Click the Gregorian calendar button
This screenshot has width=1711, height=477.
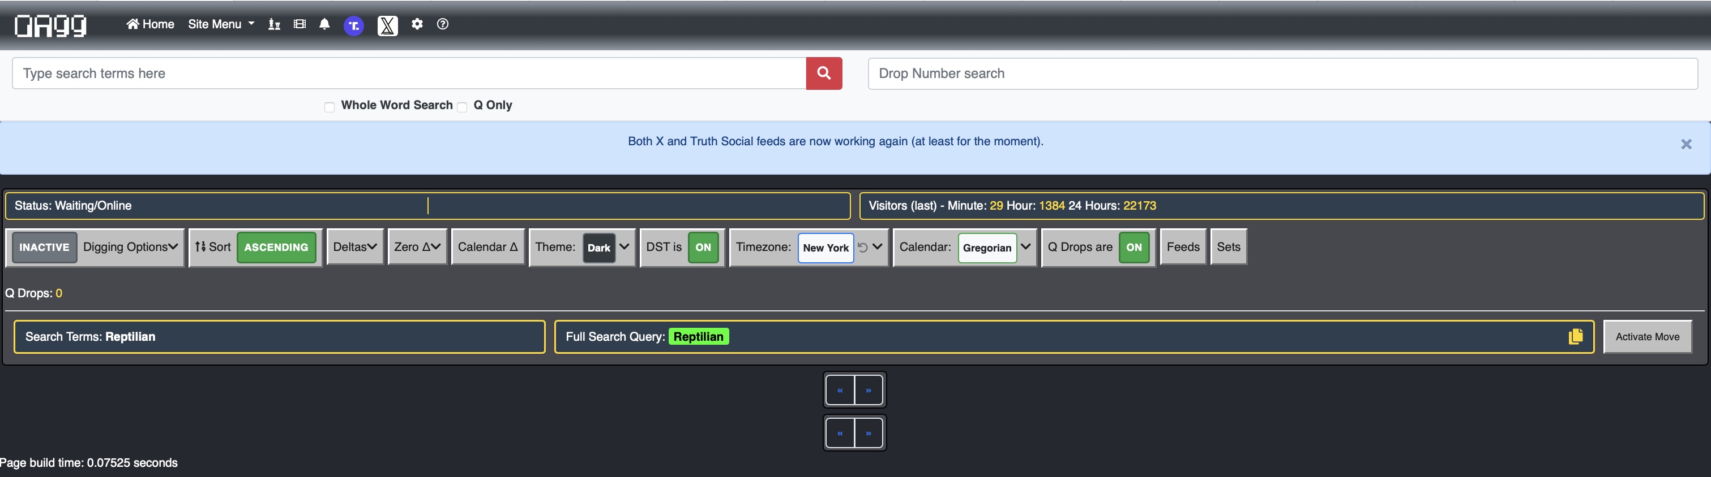click(987, 248)
